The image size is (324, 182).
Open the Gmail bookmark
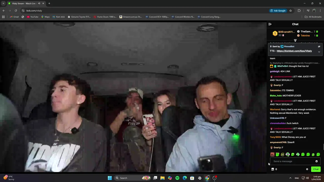(14, 17)
